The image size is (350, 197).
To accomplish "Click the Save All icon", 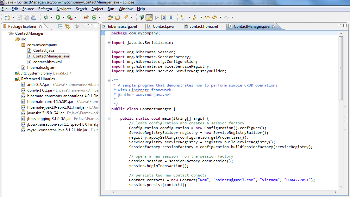I will (x=26, y=17).
